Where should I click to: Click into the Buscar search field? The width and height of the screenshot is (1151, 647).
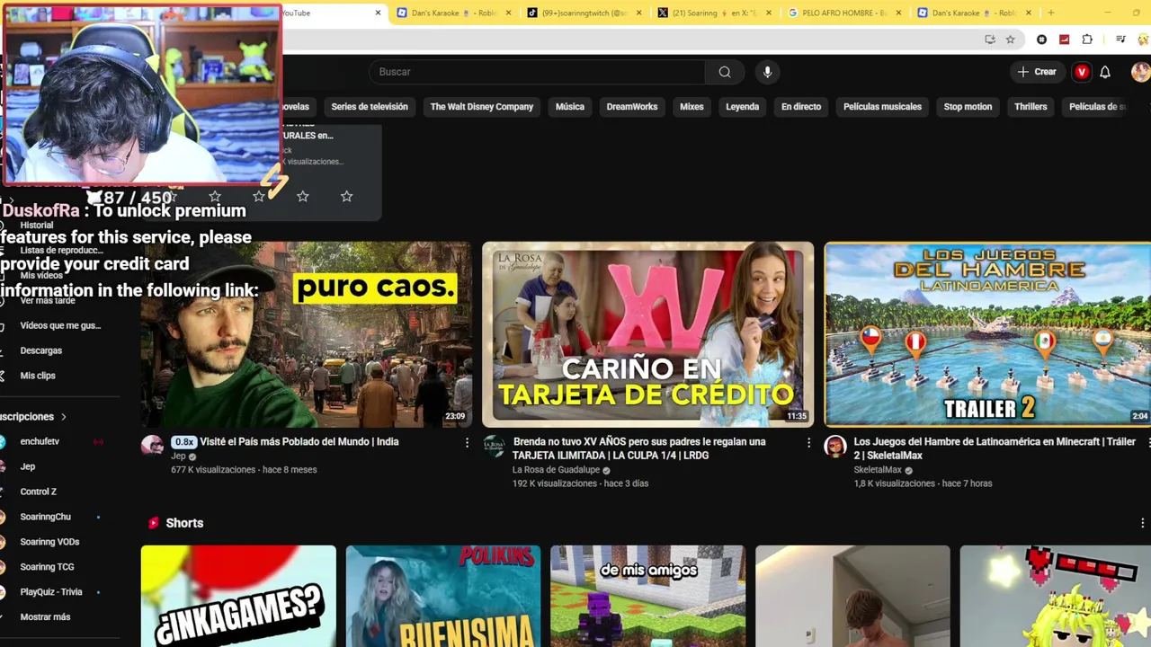click(538, 72)
